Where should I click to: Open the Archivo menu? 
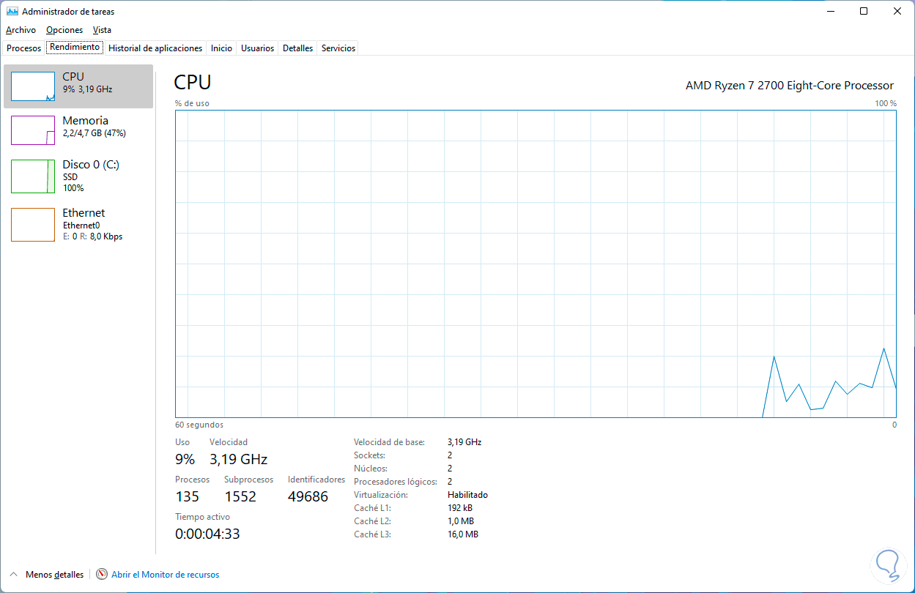coord(21,30)
